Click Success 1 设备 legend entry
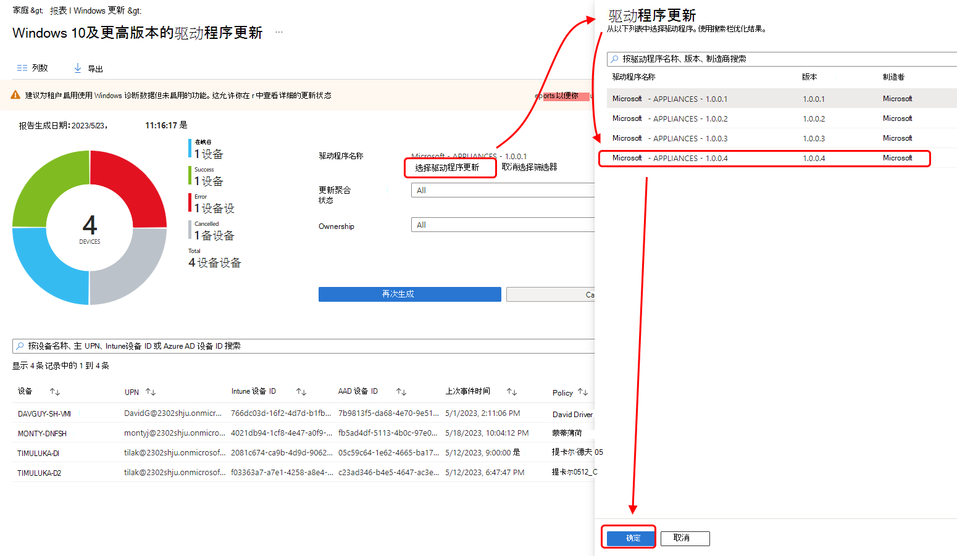The width and height of the screenshot is (957, 556). (x=207, y=176)
